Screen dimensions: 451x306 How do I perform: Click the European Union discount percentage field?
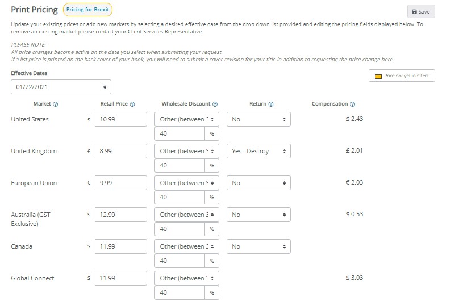coord(179,198)
